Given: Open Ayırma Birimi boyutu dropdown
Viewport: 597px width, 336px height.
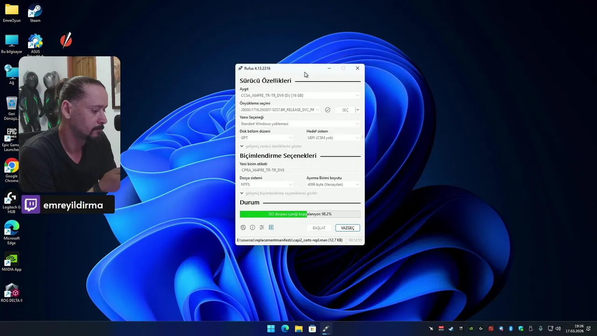Looking at the screenshot, I should [333, 184].
